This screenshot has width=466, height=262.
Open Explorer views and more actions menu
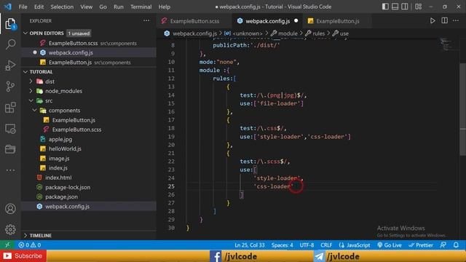tap(146, 20)
